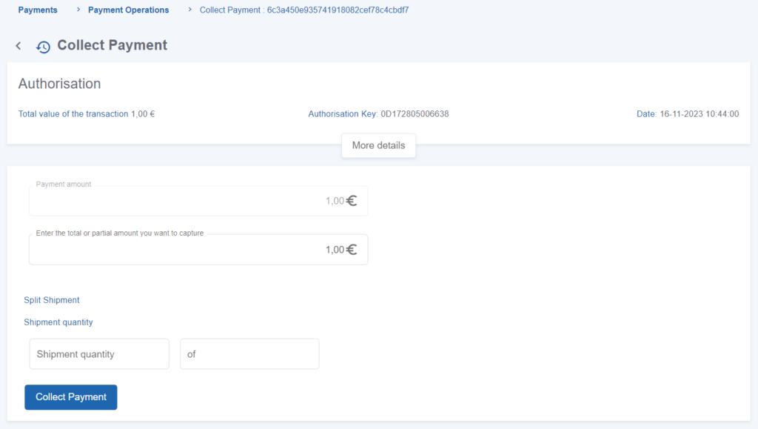Click the Shipment quantity input box
The image size is (758, 429).
click(x=99, y=354)
